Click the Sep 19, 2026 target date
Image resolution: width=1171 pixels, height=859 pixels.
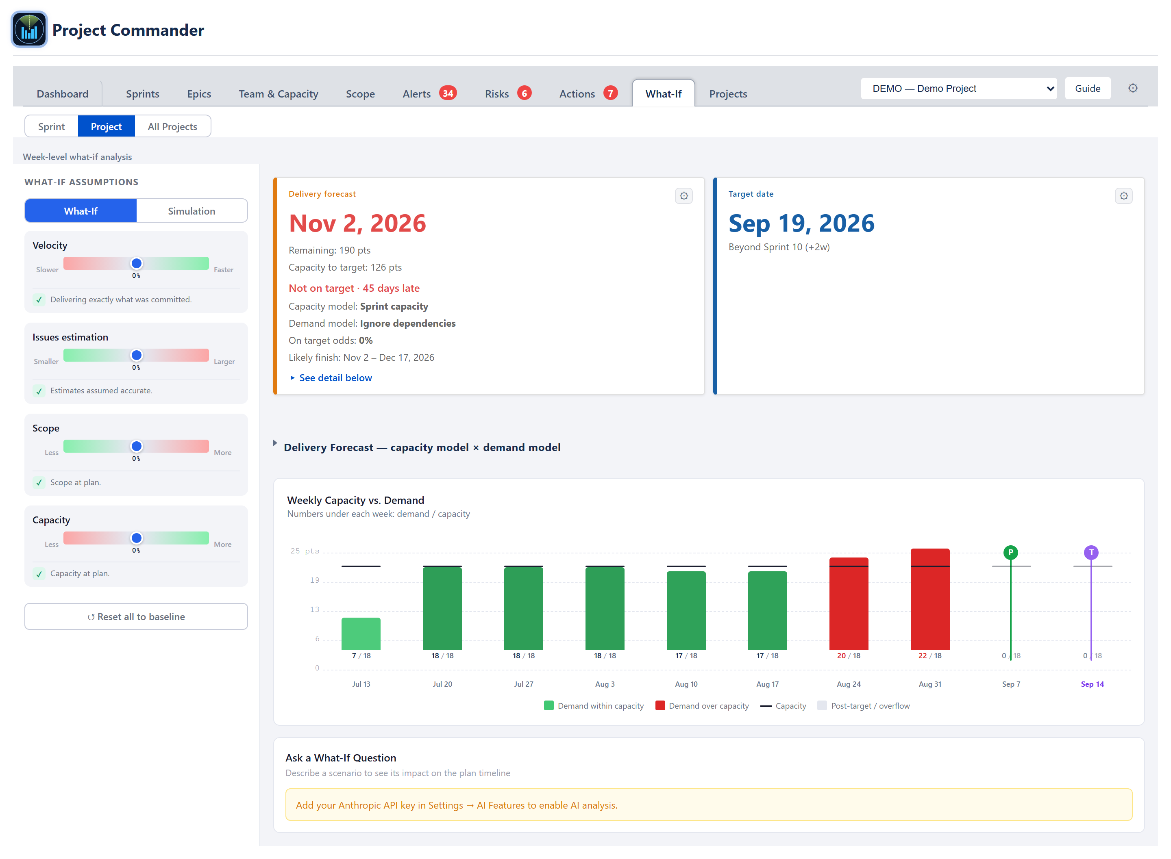801,223
